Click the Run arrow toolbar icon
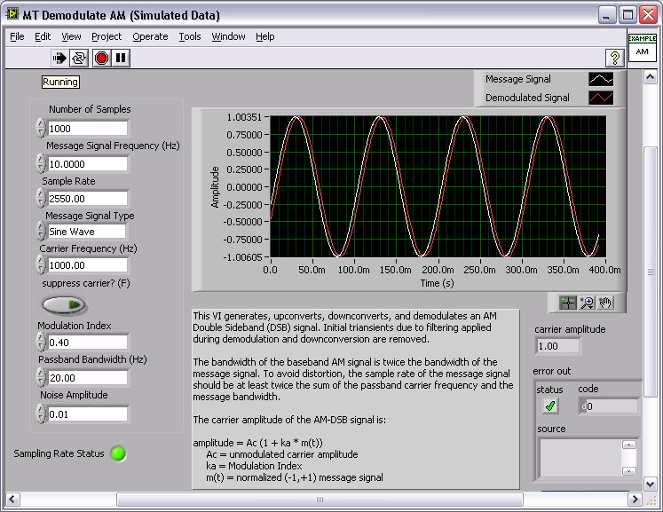This screenshot has width=663, height=512. point(59,58)
